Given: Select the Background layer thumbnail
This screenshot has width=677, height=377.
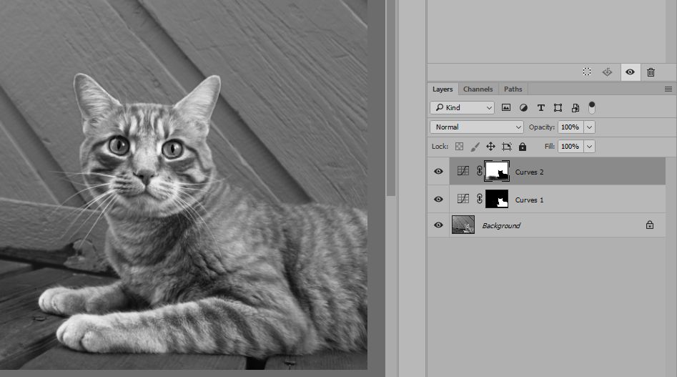Looking at the screenshot, I should (x=463, y=225).
